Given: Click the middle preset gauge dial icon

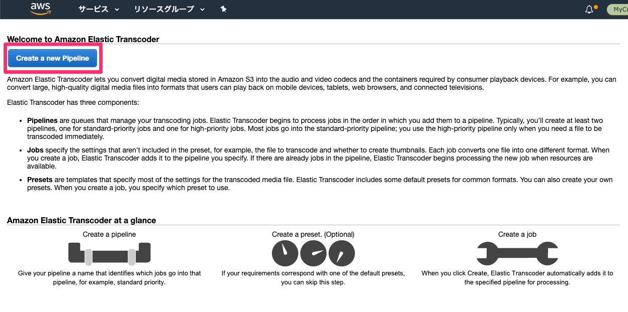Looking at the screenshot, I should [313, 253].
